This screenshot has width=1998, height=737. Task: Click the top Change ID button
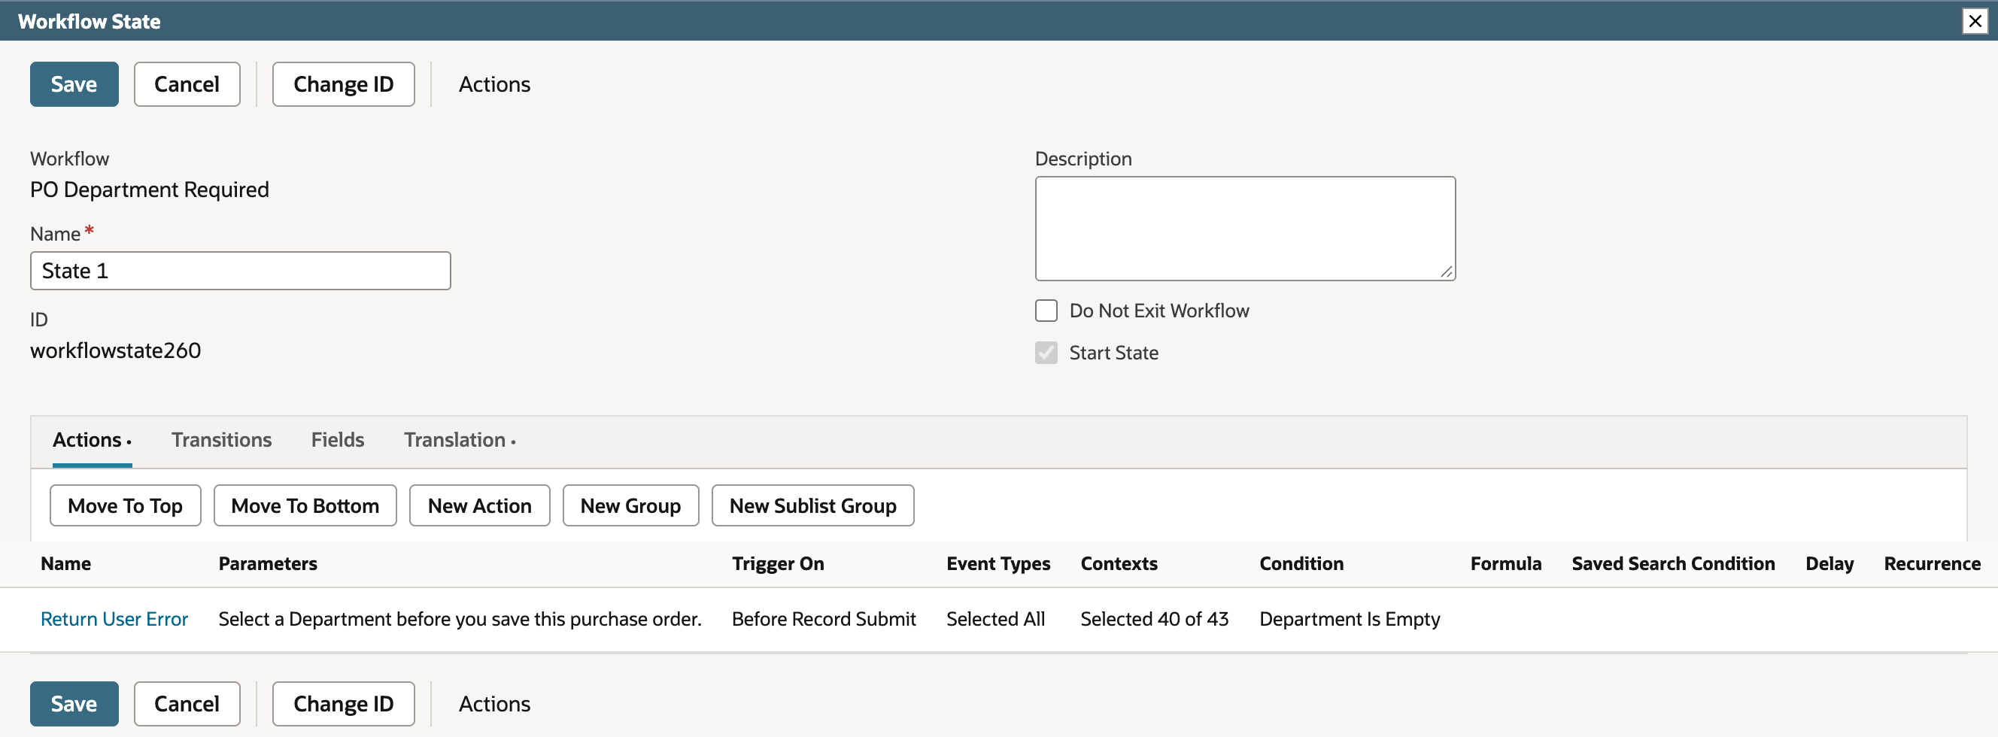344,83
